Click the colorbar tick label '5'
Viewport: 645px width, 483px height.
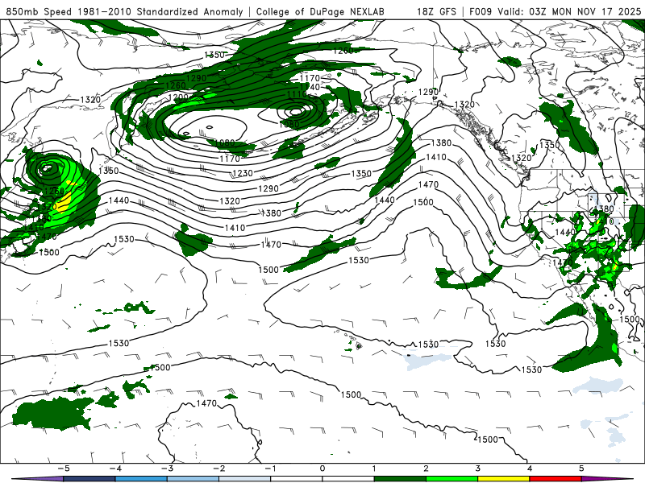click(x=581, y=469)
